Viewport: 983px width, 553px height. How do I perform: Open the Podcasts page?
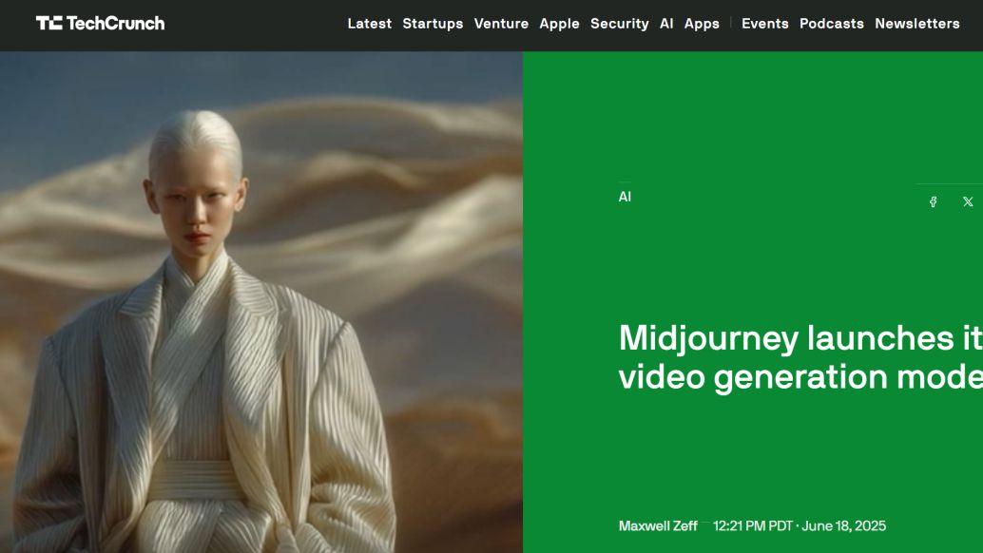(831, 23)
